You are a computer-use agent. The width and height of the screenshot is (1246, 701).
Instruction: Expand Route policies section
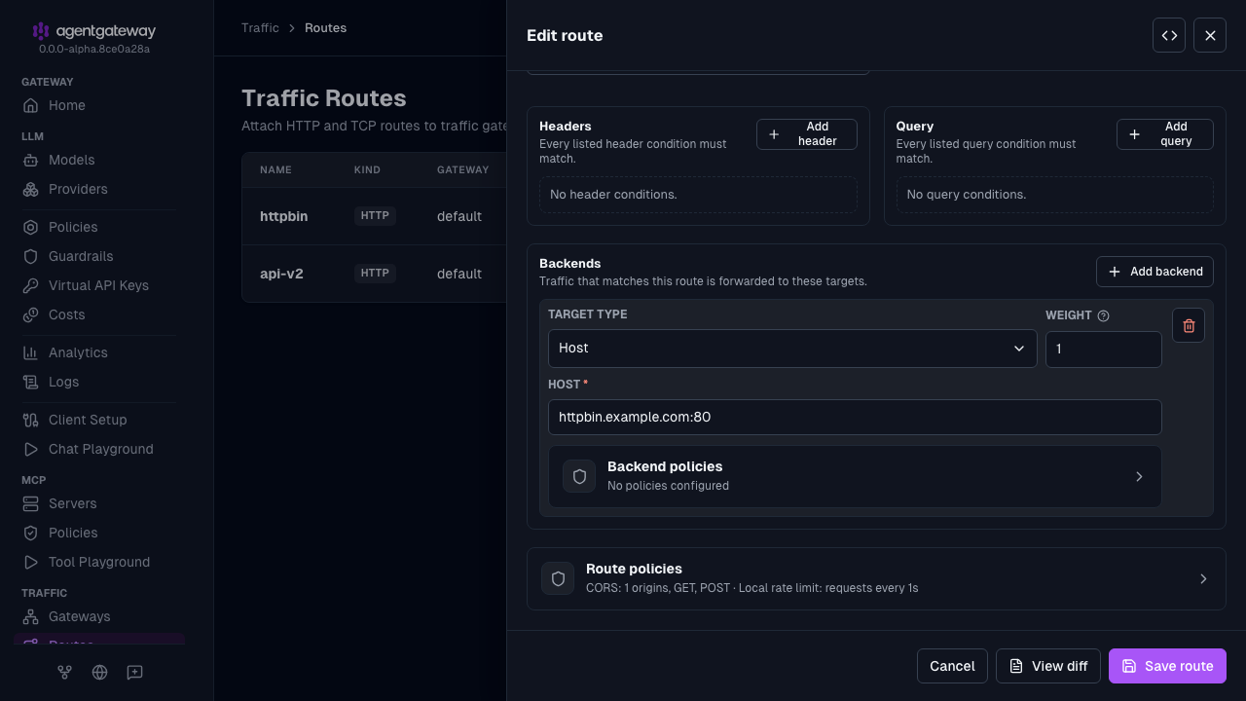pos(876,578)
